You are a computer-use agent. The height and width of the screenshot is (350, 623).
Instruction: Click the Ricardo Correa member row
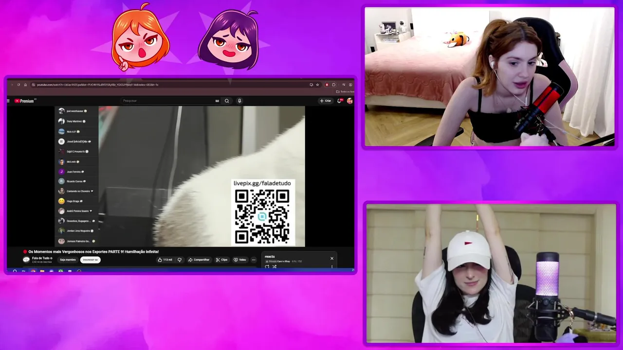click(x=76, y=181)
